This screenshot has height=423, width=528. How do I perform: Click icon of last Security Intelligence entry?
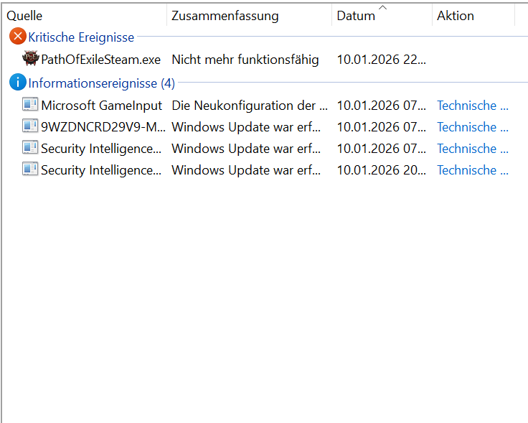pyautogui.click(x=30, y=169)
